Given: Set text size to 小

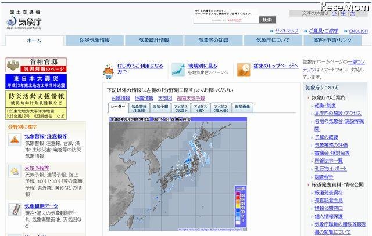Looking at the screenshot, I should point(334,13).
